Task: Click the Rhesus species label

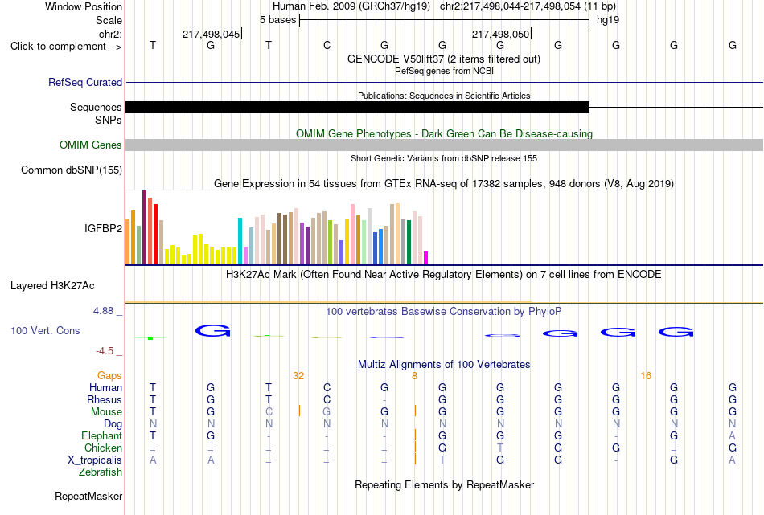Action: pyautogui.click(x=105, y=399)
